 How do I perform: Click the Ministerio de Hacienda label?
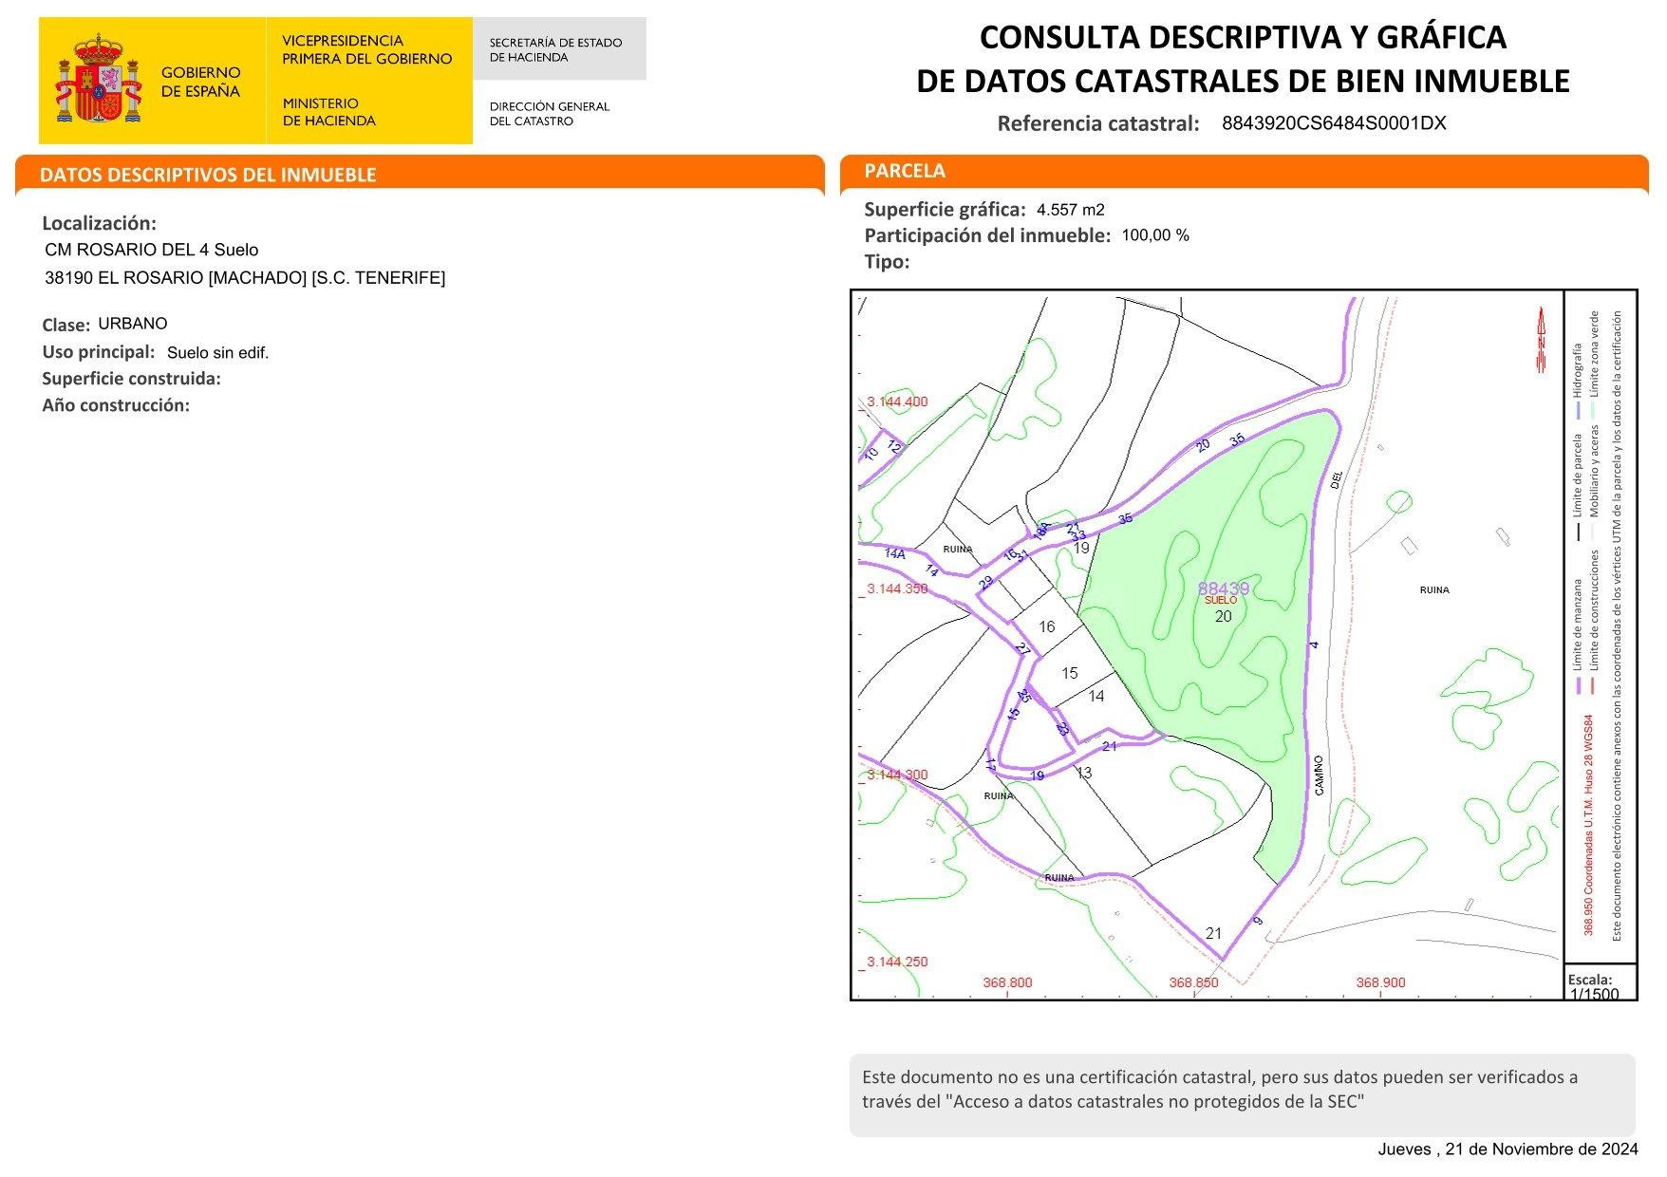coord(329,112)
